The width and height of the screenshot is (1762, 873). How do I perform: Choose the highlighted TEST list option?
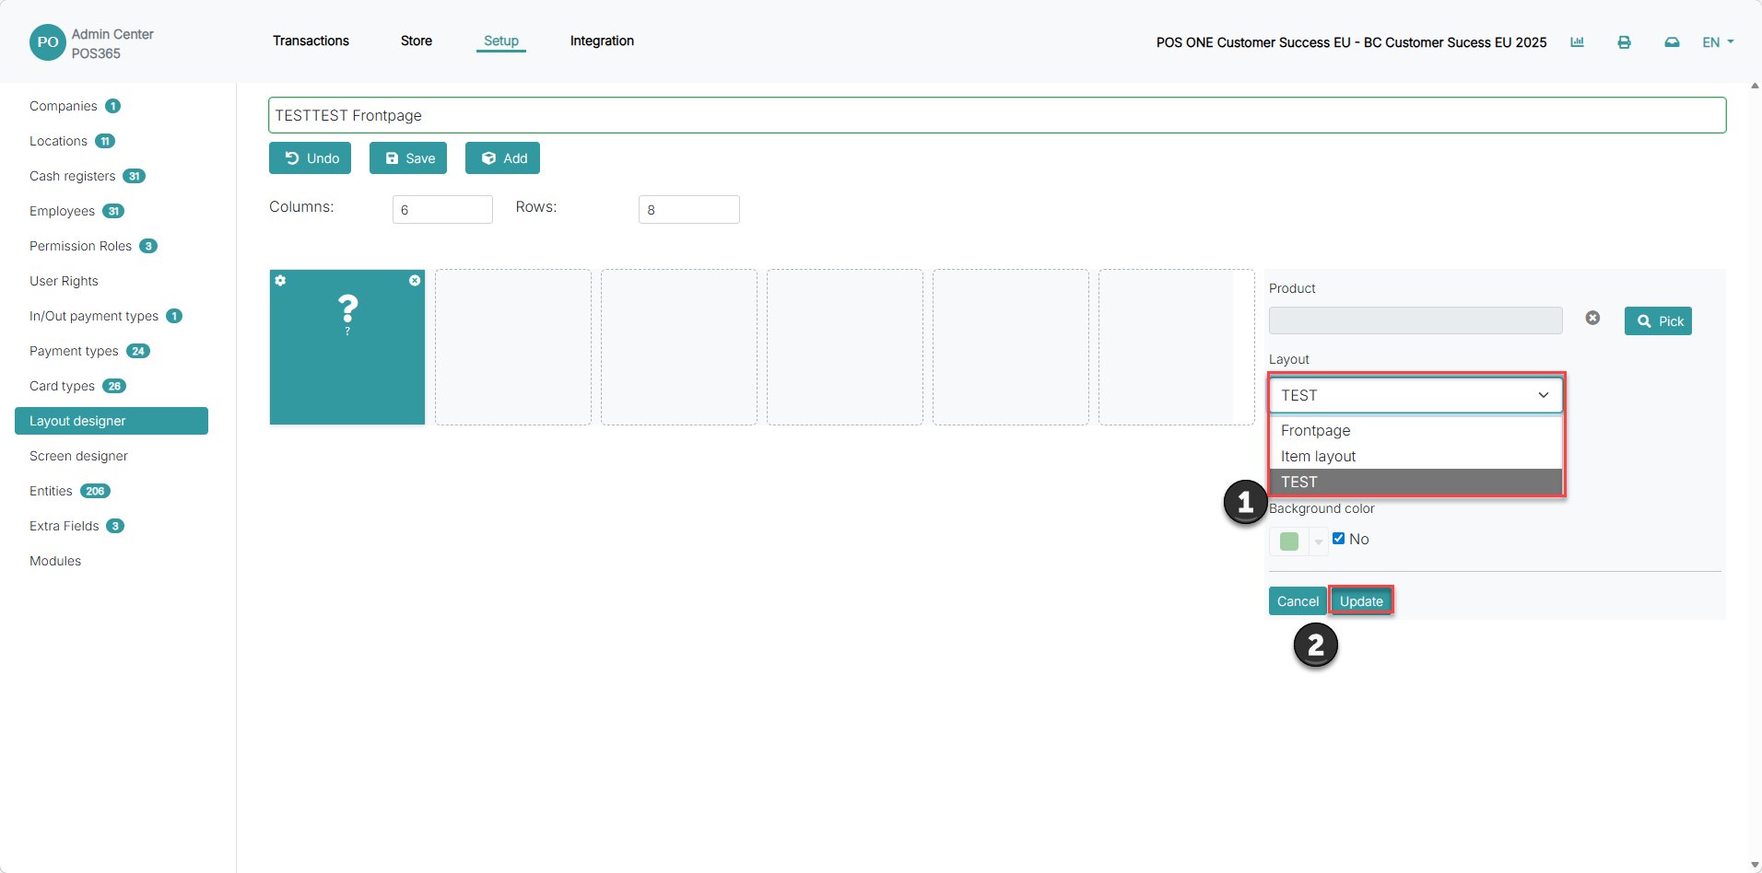coord(1415,482)
